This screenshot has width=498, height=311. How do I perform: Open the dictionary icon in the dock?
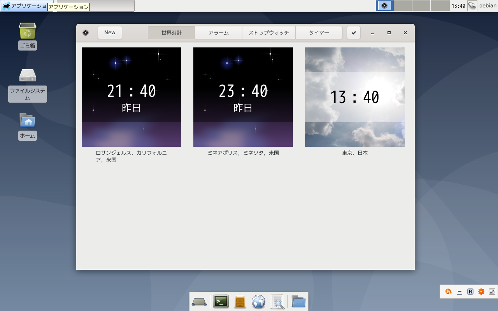[x=240, y=301]
